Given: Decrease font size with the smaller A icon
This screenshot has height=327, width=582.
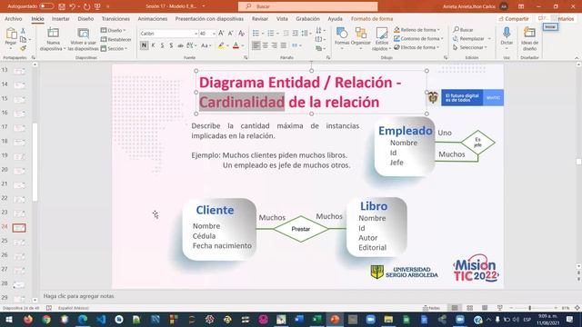Looking at the screenshot, I should [230, 34].
